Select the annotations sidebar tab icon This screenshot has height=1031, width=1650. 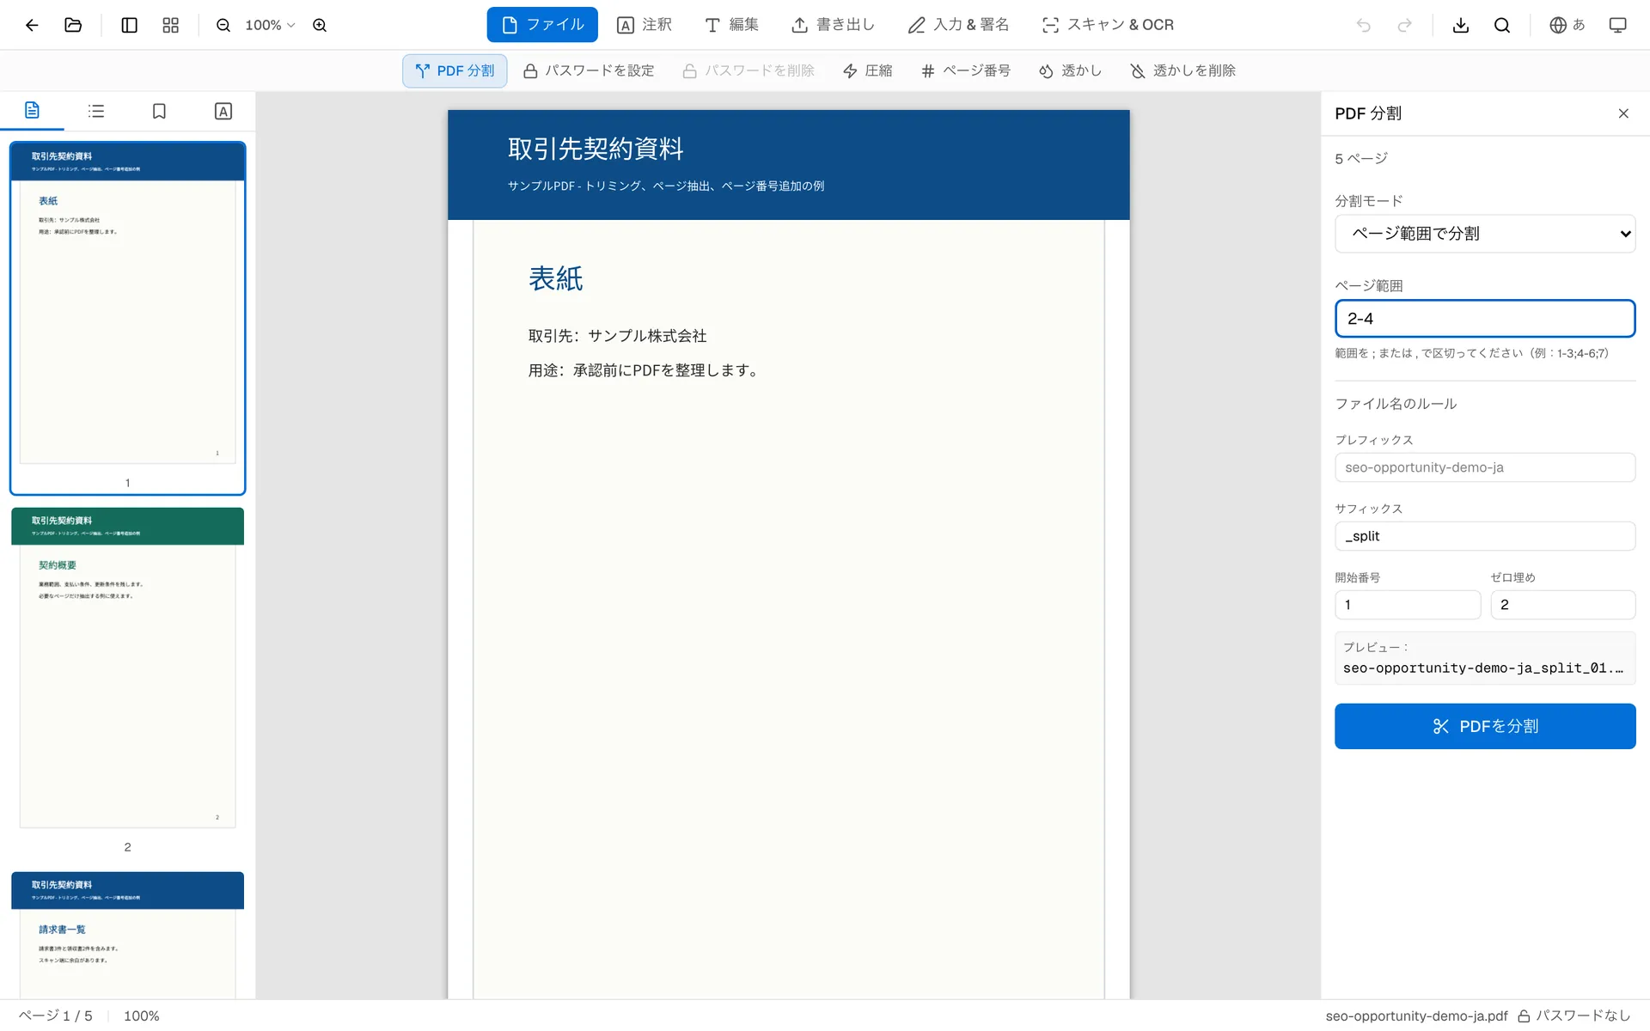point(223,111)
